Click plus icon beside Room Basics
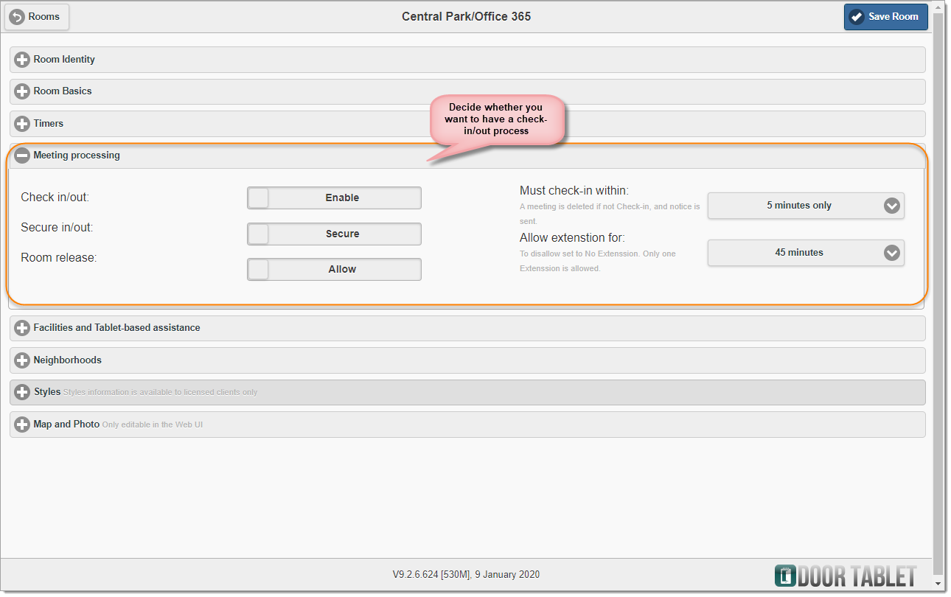 tap(22, 91)
